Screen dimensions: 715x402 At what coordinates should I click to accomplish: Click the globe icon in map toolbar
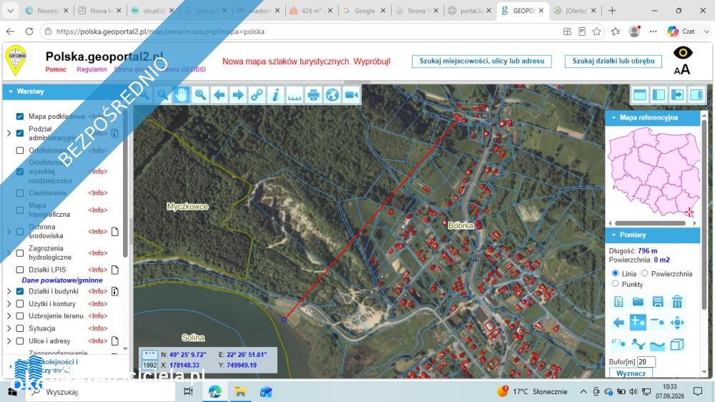click(332, 95)
